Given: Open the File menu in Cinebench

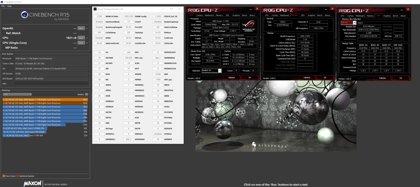Looking at the screenshot, I should (x=3, y=6).
